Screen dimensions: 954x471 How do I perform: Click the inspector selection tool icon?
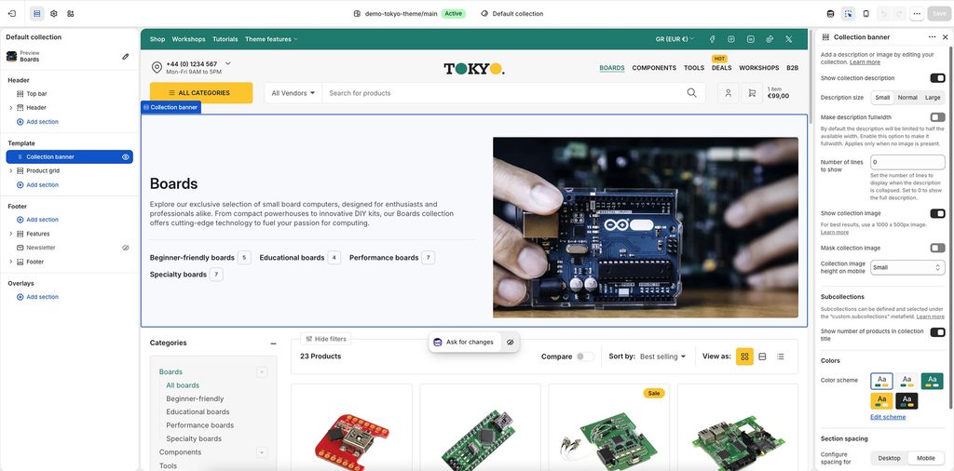[848, 13]
